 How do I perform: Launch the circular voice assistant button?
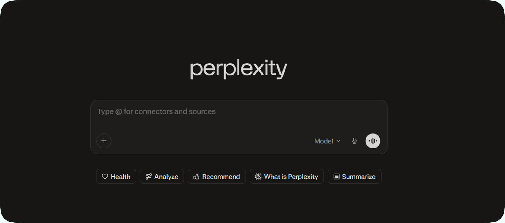[x=373, y=141]
